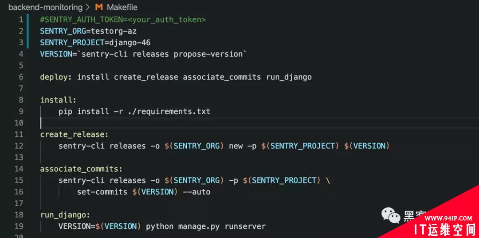Click set-commits on line 16
Screen dimensions: 479x238
(x=102, y=192)
